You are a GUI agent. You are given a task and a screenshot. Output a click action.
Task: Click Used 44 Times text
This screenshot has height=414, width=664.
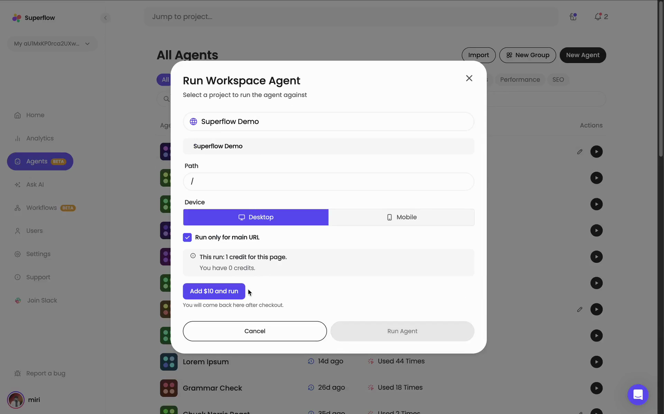pyautogui.click(x=401, y=361)
